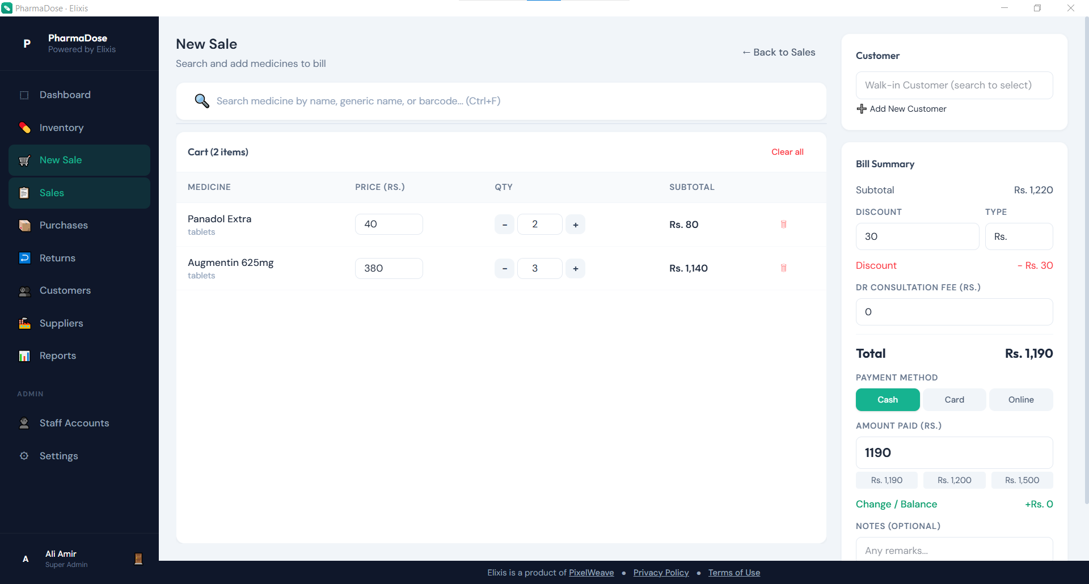Open Terms of Use link

pos(734,573)
